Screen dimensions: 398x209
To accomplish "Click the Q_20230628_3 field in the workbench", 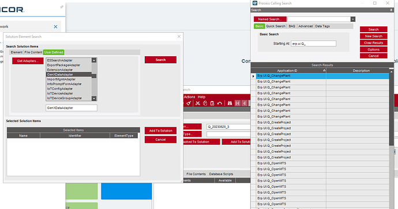I will point(228,127).
